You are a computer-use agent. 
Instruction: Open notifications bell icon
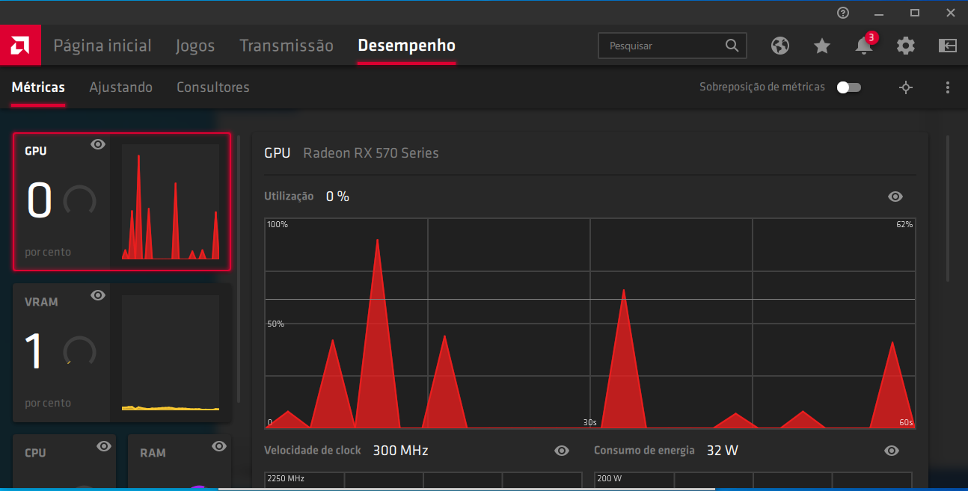tap(864, 46)
